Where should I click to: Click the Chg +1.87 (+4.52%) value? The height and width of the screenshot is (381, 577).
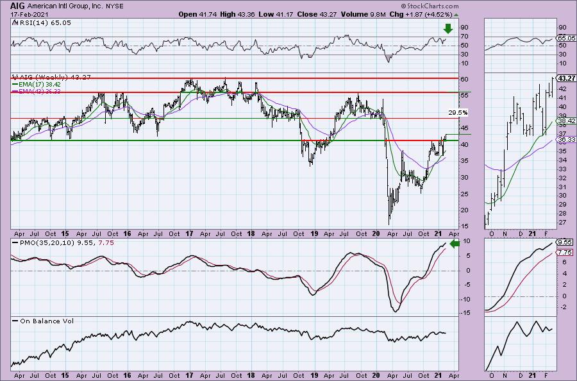tap(421, 14)
